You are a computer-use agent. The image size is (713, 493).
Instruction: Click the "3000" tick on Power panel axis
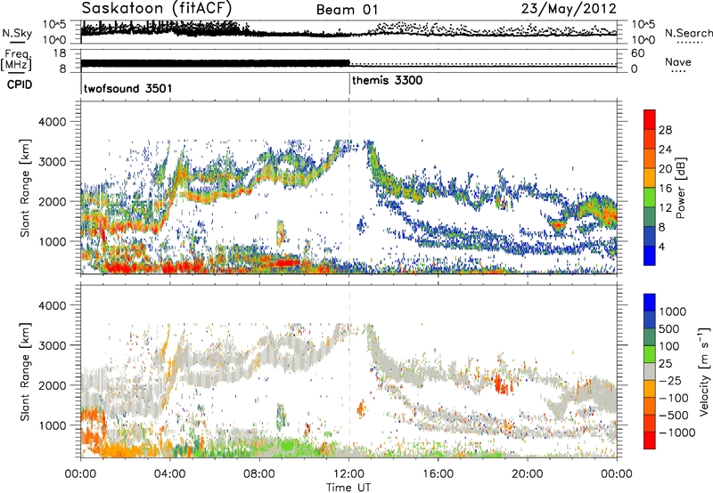click(53, 162)
